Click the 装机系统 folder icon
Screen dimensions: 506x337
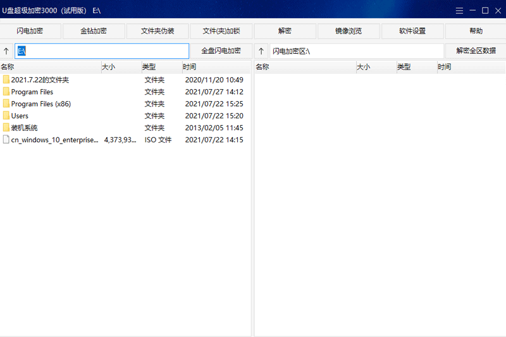click(6, 128)
